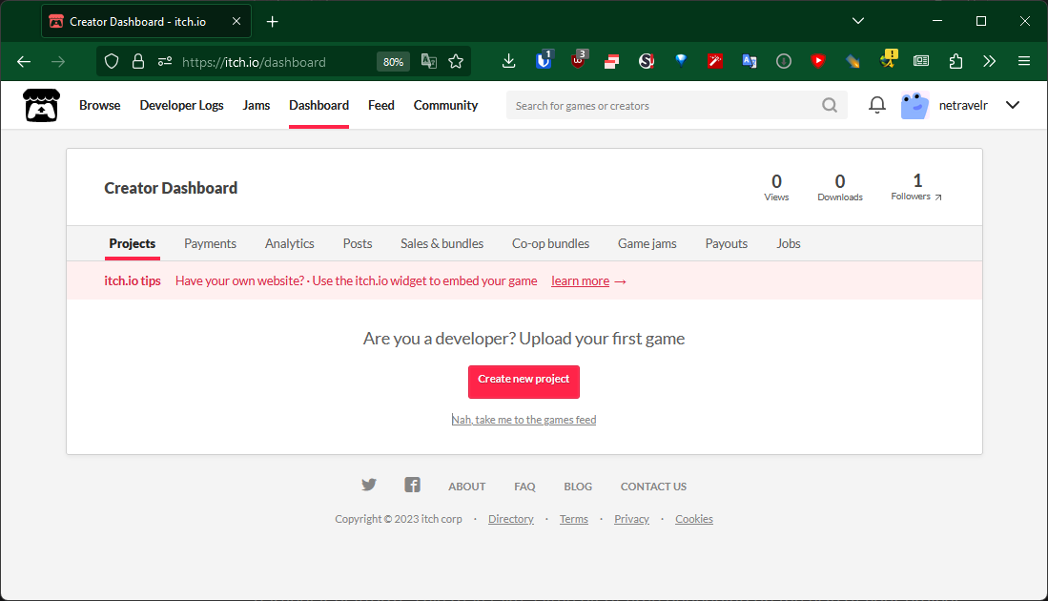Open the ABOUT footer link
This screenshot has width=1048, height=601.
tap(466, 486)
